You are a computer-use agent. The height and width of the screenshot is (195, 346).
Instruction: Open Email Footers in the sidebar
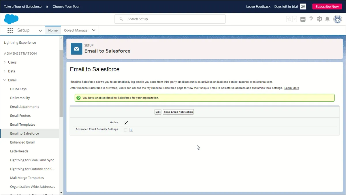[20, 116]
